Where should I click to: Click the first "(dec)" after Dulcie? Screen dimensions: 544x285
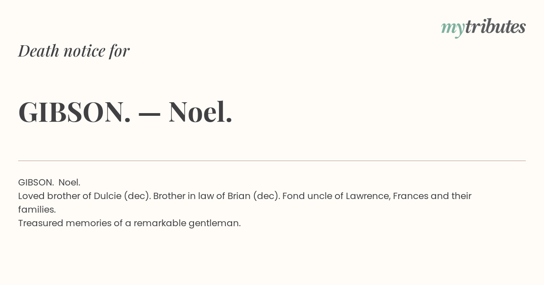click(137, 196)
